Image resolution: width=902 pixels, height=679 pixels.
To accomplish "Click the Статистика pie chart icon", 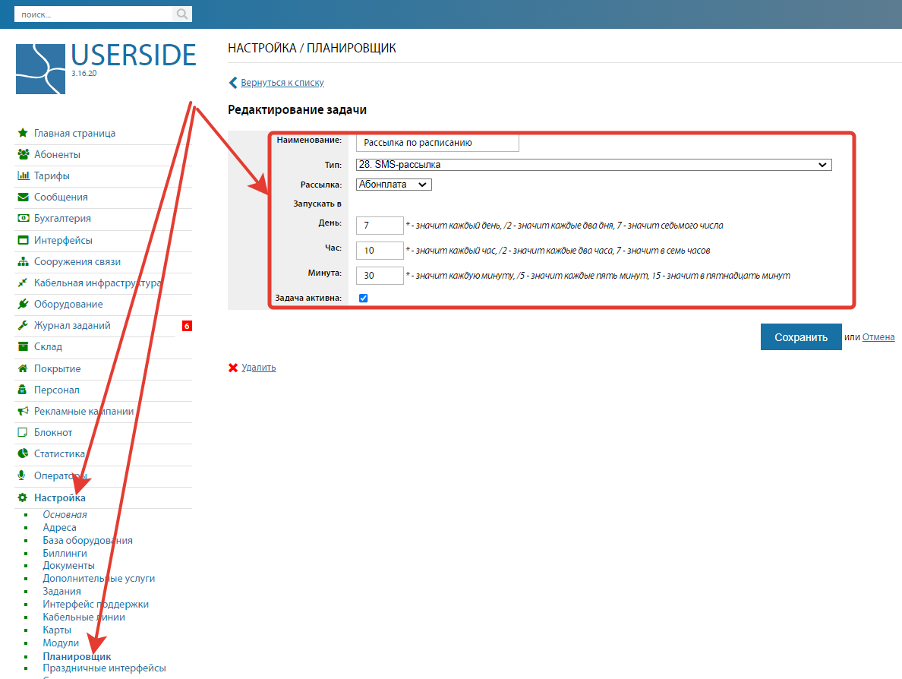I will pos(23,453).
